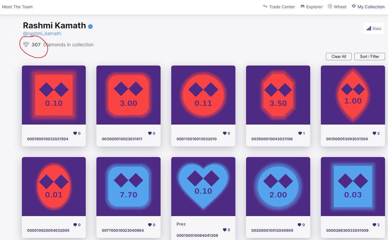
Task: Click the Wheel icon in navbar
Action: point(330,6)
